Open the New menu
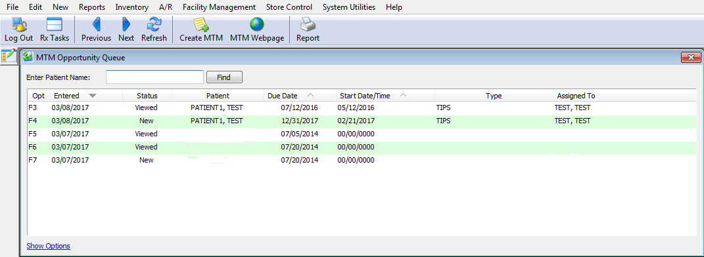 tap(60, 7)
